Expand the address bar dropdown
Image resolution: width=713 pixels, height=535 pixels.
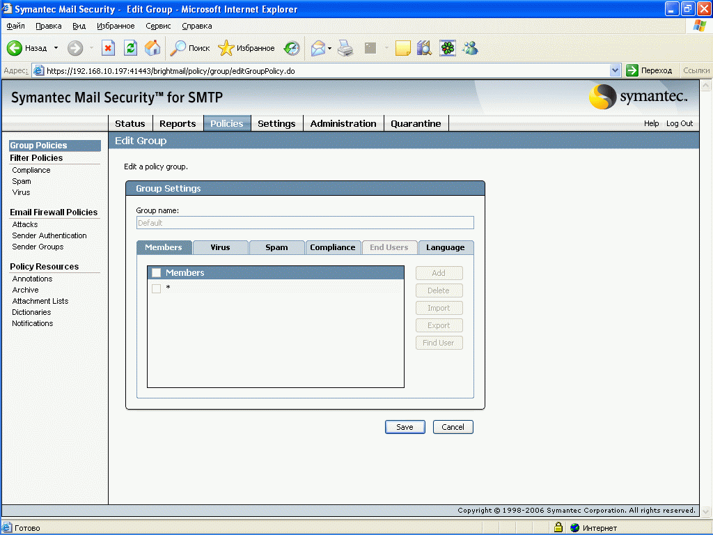(614, 70)
